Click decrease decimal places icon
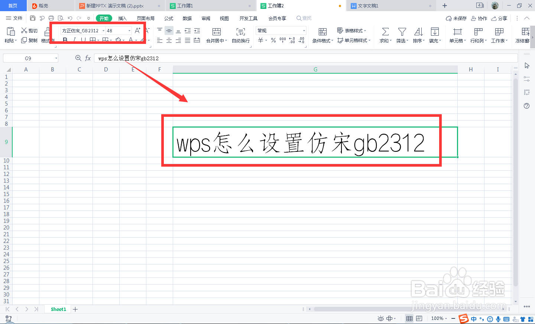This screenshot has height=324, width=535. coord(301,40)
